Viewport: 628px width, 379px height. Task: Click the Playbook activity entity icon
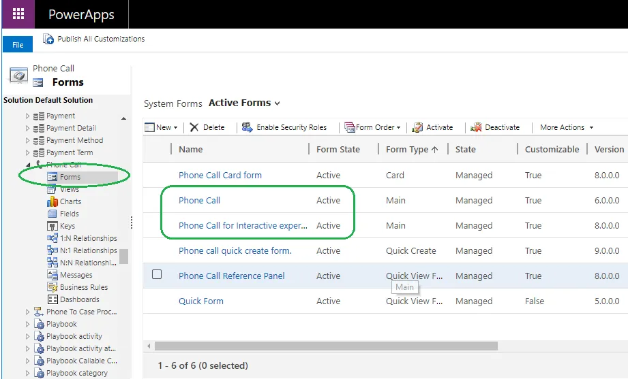(39, 336)
